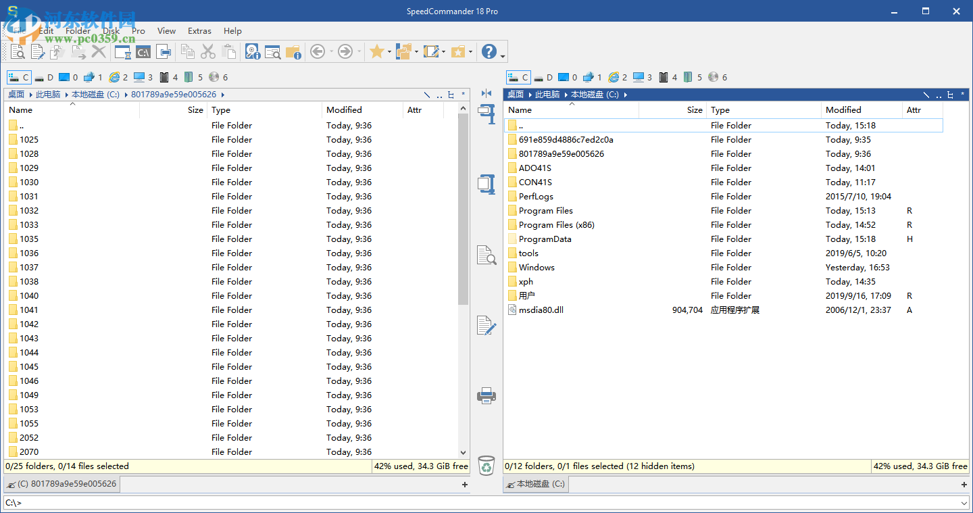This screenshot has height=513, width=973.
Task: Click the edit document pencil icon in middle strip
Action: (x=486, y=325)
